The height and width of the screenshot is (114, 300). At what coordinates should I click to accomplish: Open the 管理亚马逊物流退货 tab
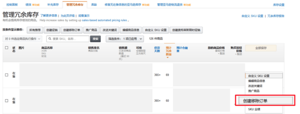[170, 5]
